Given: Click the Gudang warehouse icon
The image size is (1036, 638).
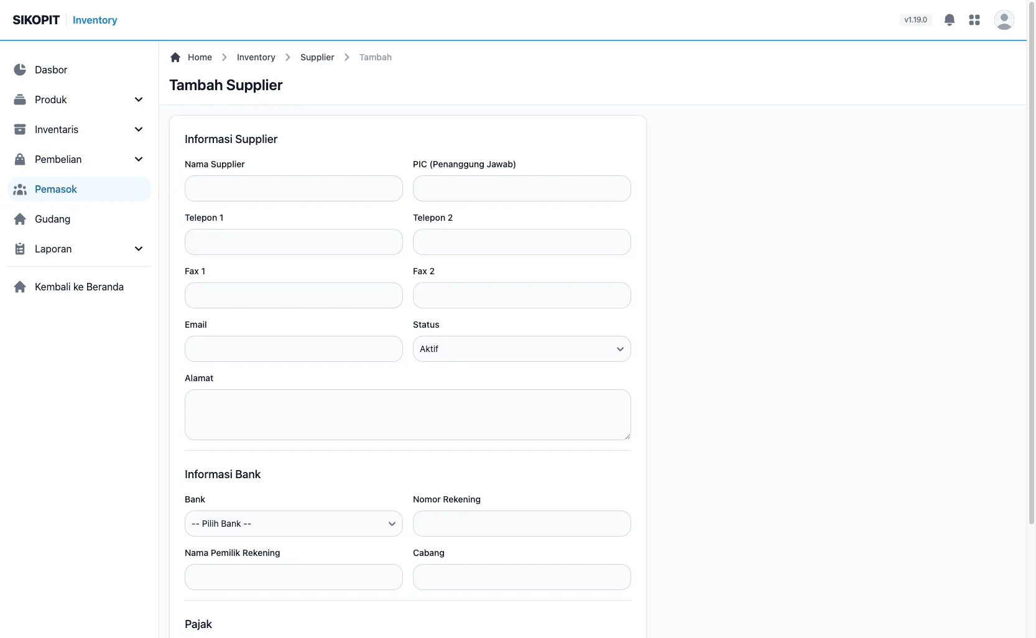Looking at the screenshot, I should tap(20, 219).
